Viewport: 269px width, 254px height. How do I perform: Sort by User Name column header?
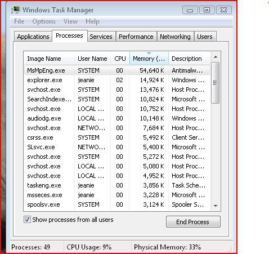coord(92,59)
